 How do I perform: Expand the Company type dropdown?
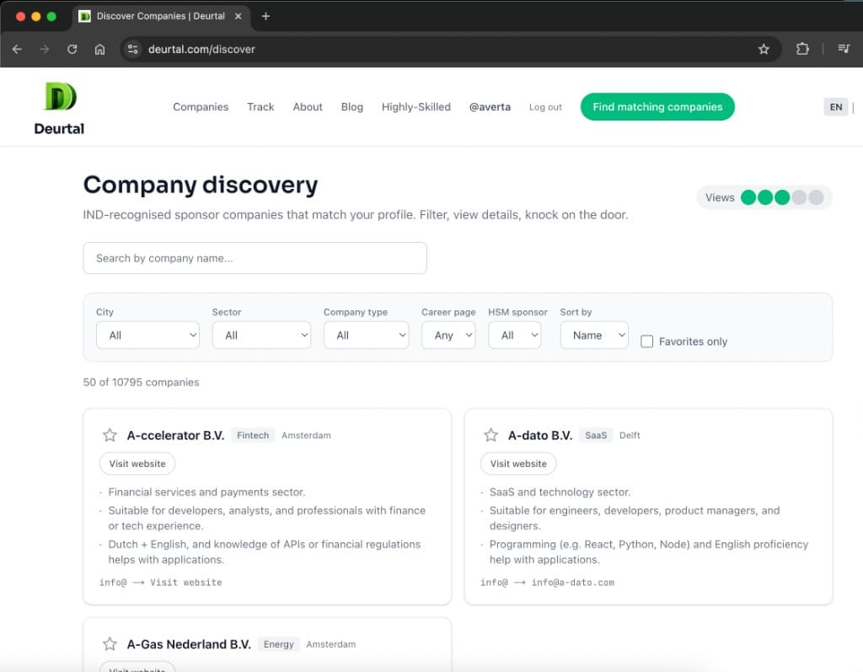pyautogui.click(x=366, y=335)
